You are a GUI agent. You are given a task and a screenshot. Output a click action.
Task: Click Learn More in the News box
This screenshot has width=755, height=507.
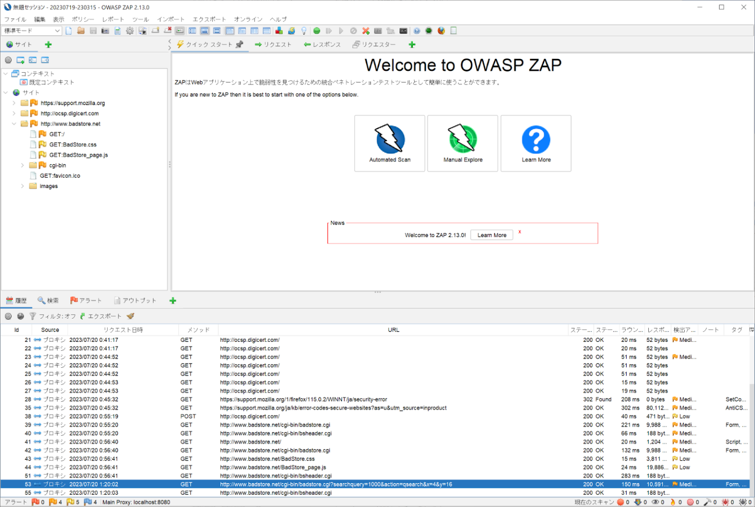coord(491,235)
